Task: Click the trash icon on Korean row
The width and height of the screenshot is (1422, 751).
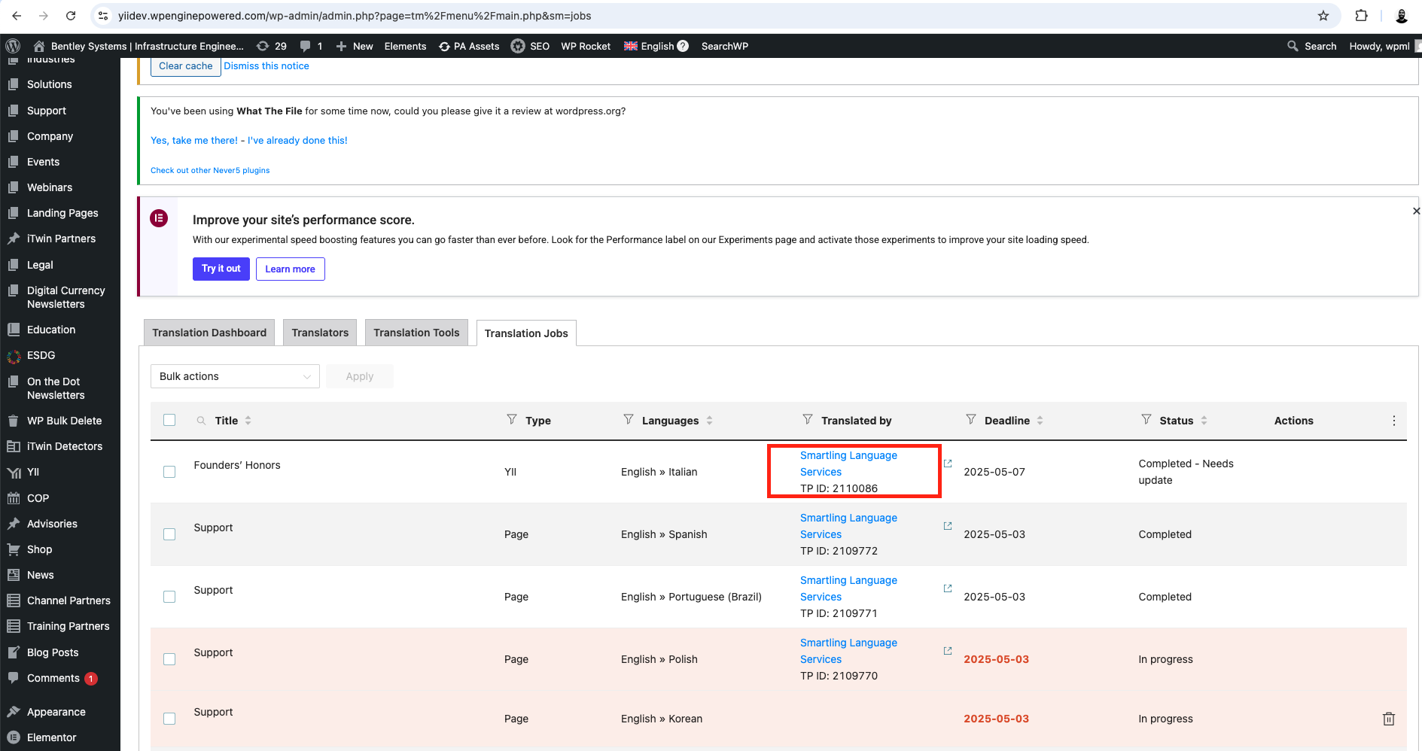Action: (x=1388, y=719)
